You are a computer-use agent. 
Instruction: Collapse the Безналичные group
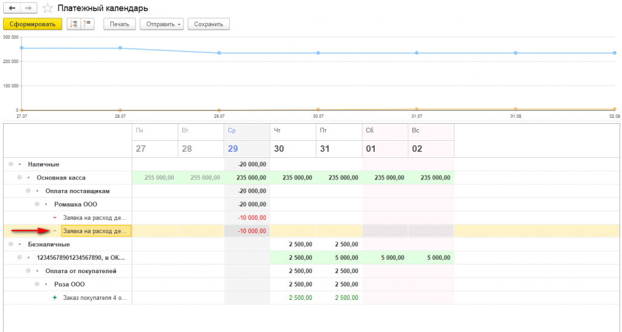click(11, 245)
